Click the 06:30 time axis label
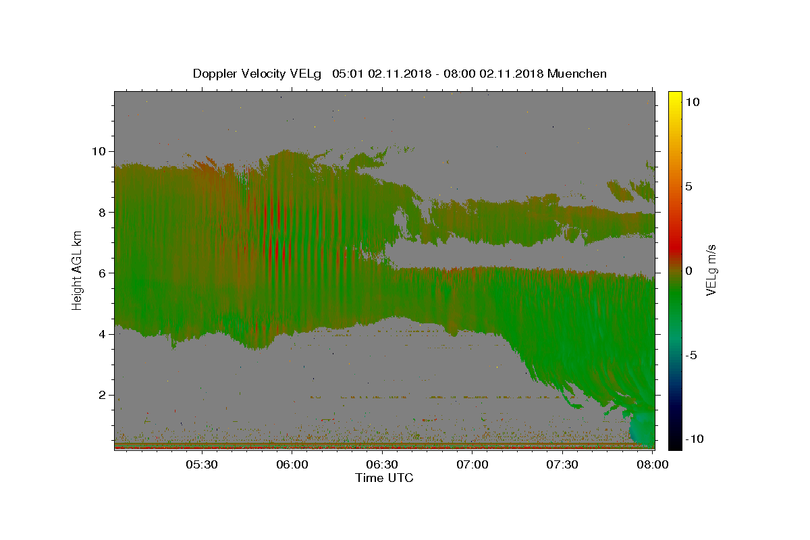Image resolution: width=810 pixels, height=540 pixels. click(x=382, y=465)
